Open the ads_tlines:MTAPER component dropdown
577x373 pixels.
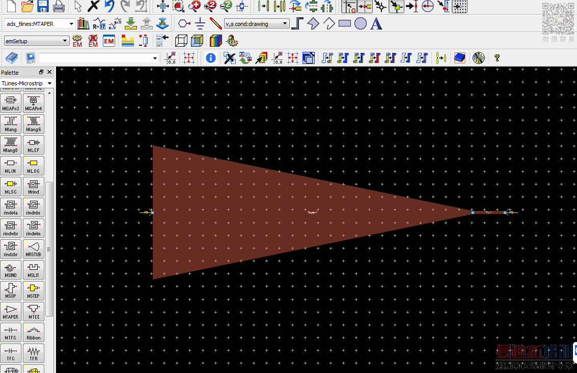[71, 24]
